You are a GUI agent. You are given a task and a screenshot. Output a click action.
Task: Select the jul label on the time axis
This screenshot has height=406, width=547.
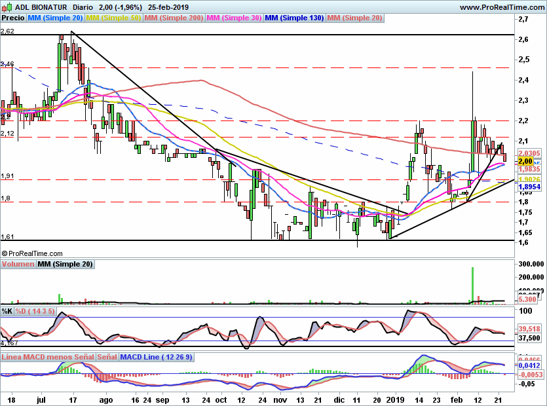click(x=41, y=399)
